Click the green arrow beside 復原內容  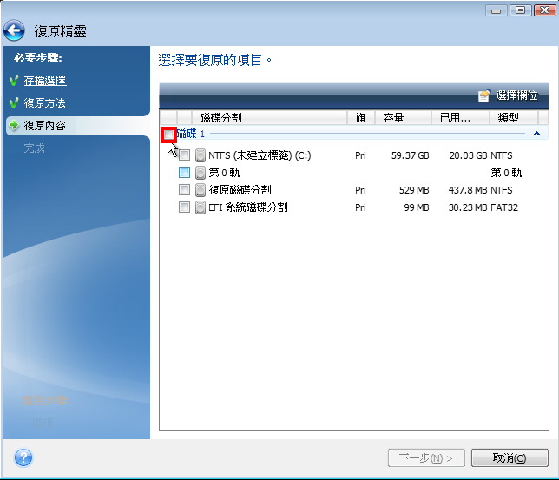tap(13, 126)
